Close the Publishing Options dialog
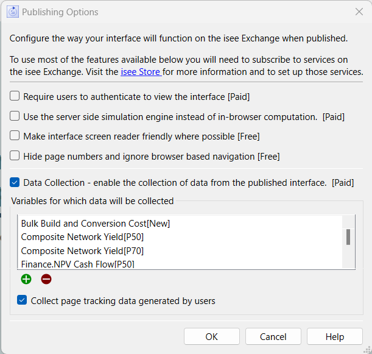372x354 pixels. pyautogui.click(x=359, y=12)
